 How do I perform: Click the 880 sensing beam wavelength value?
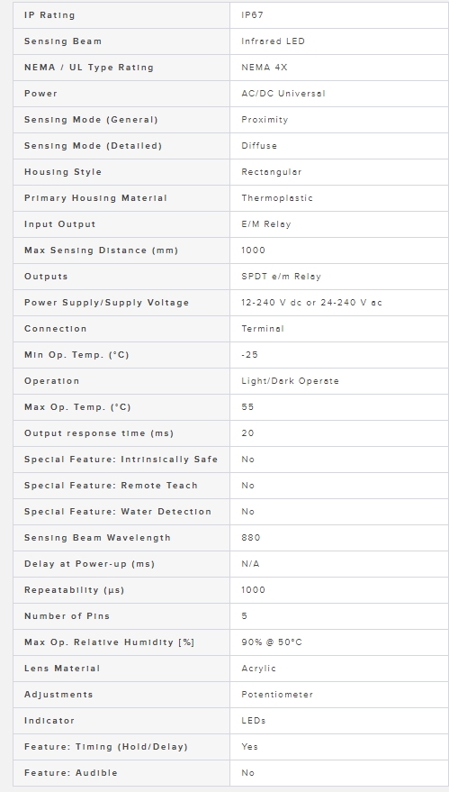point(251,537)
